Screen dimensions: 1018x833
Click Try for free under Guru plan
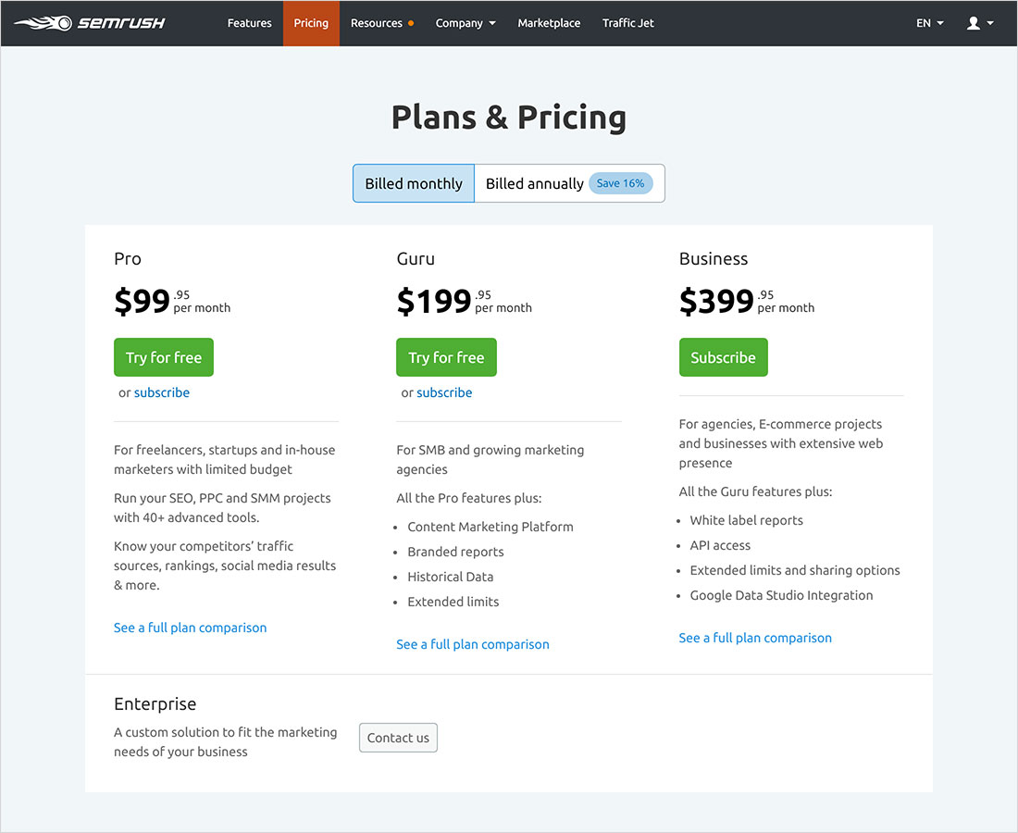tap(446, 357)
